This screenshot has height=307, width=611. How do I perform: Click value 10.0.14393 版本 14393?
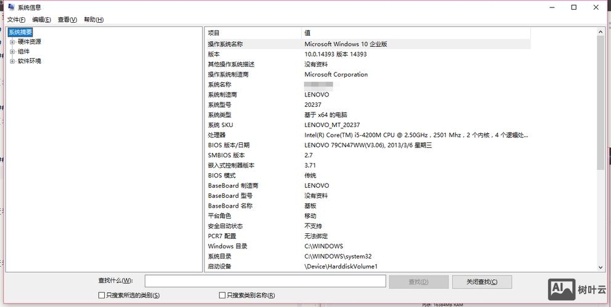(336, 54)
